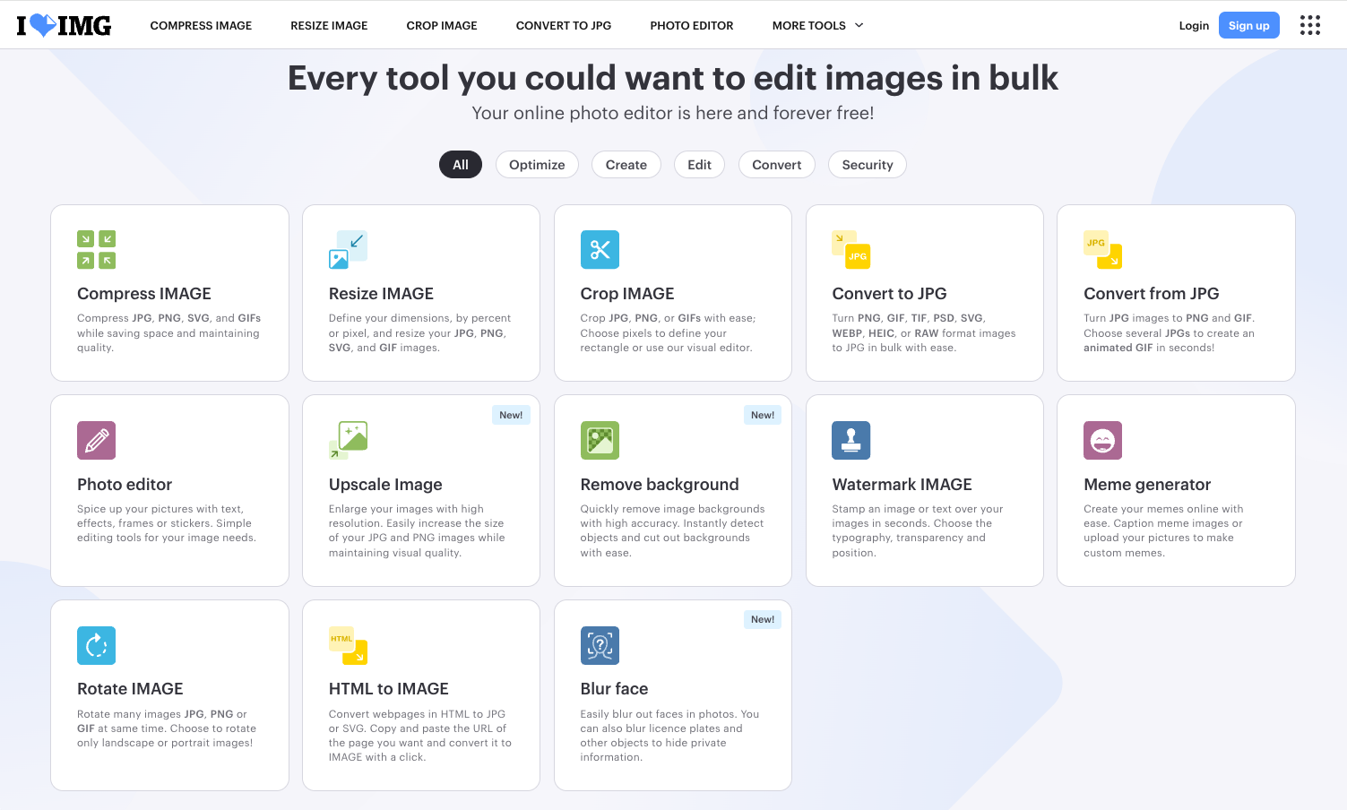Viewport: 1347px width, 810px height.
Task: Open the Convert to JPG tool title
Action: [x=889, y=294]
